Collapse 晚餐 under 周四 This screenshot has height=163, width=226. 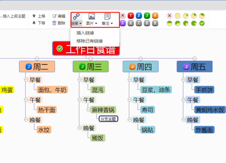pos(130,120)
